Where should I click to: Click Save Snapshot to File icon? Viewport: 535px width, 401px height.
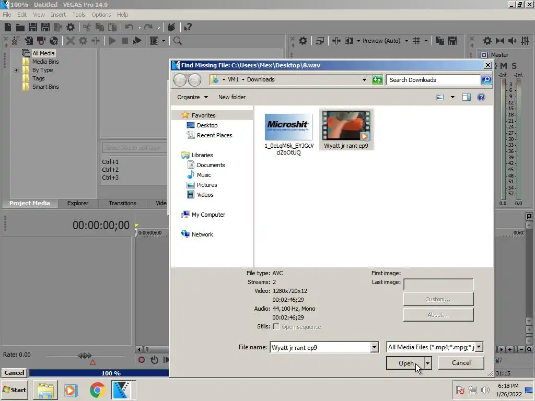pos(452,41)
